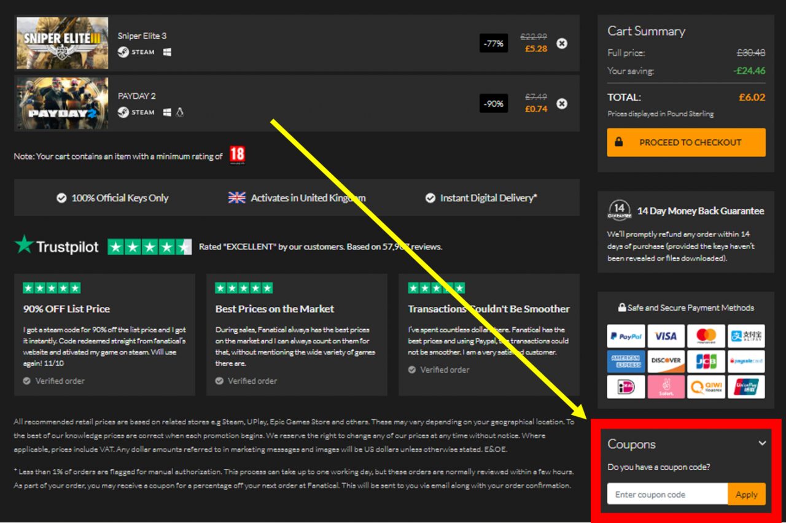Select the Alipay payment logo

(746, 336)
